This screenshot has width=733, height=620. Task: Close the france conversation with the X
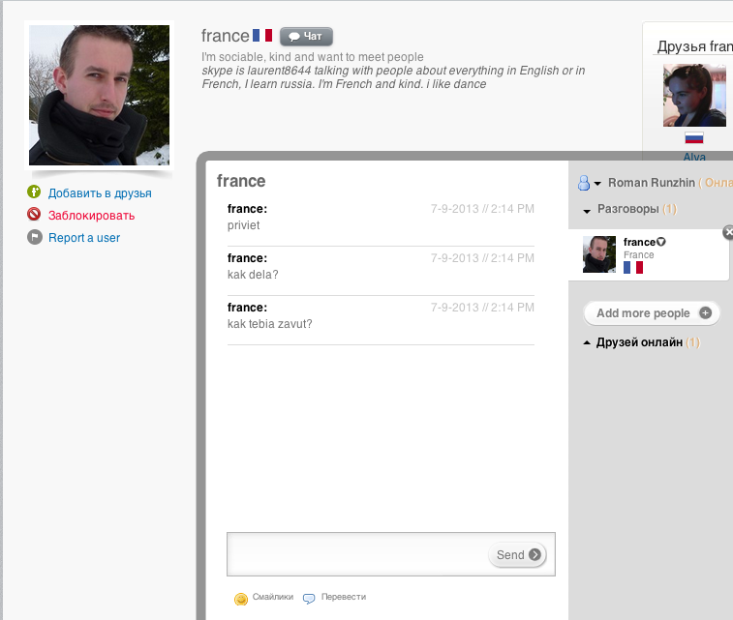click(728, 232)
